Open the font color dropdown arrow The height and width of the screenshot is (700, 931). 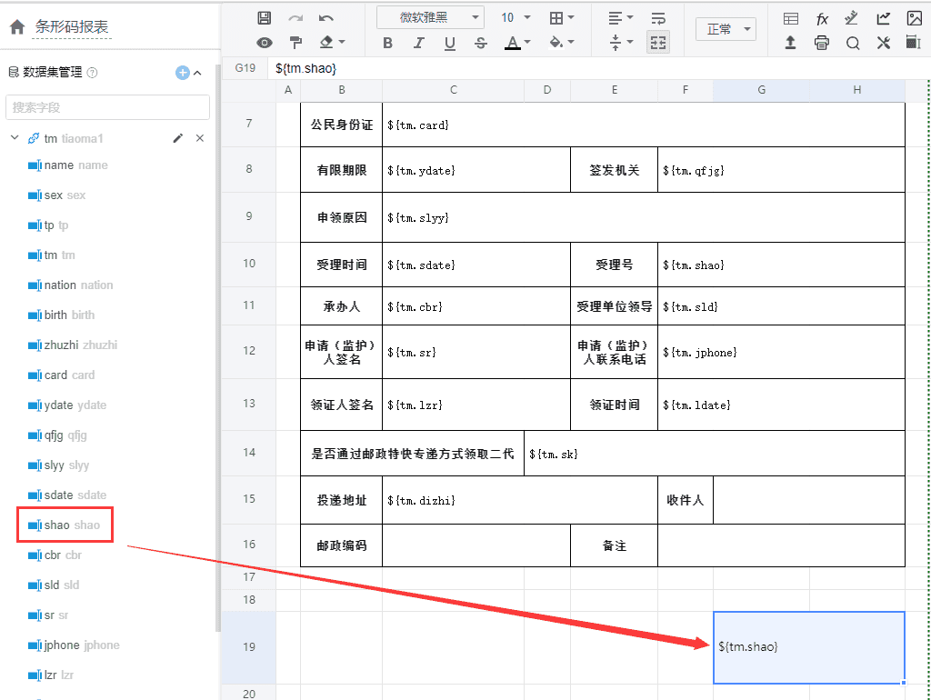pyautogui.click(x=527, y=42)
